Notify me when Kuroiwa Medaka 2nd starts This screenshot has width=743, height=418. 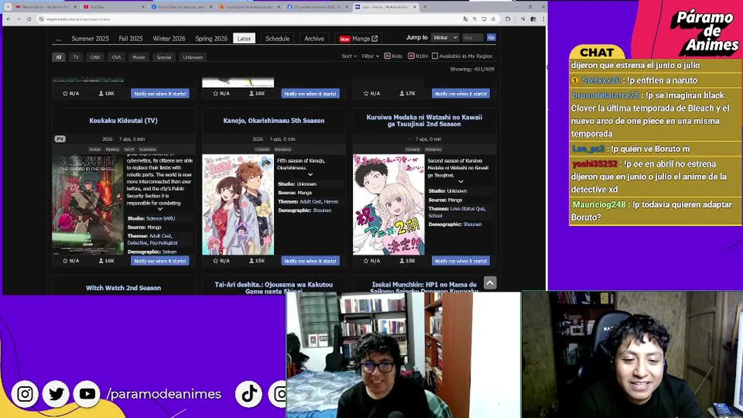point(461,261)
